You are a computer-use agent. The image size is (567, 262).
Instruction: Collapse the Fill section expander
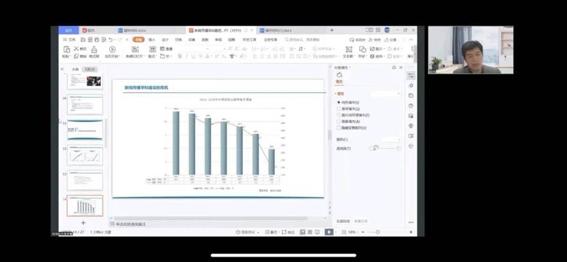[335, 93]
